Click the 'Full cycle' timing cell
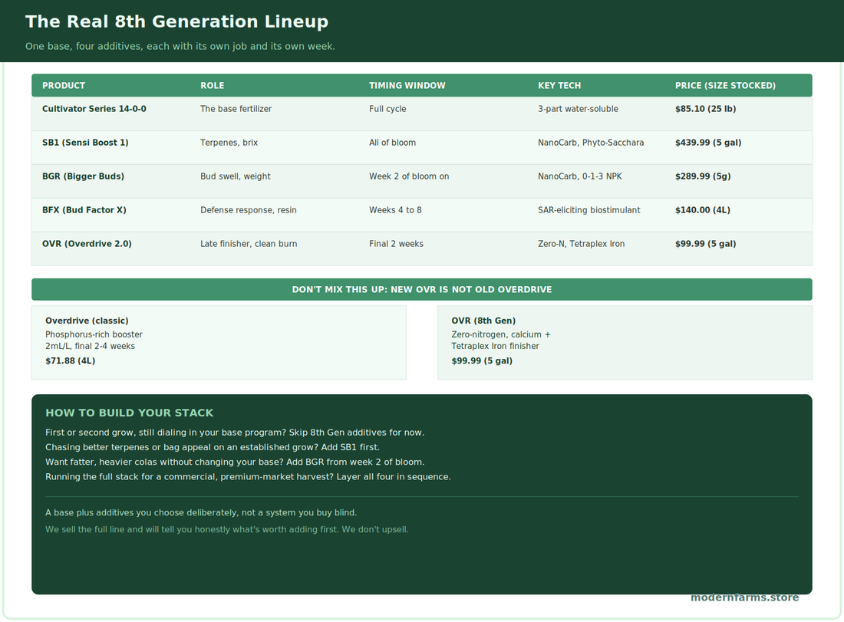 pyautogui.click(x=387, y=109)
